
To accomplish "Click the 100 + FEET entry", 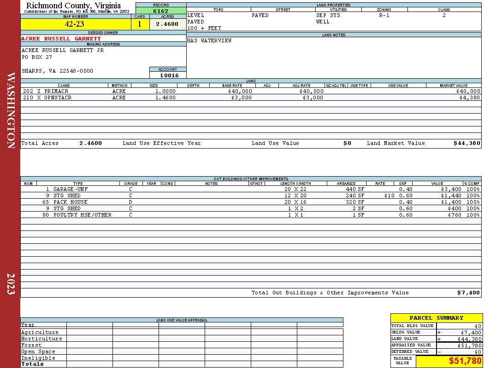I will coord(204,28).
